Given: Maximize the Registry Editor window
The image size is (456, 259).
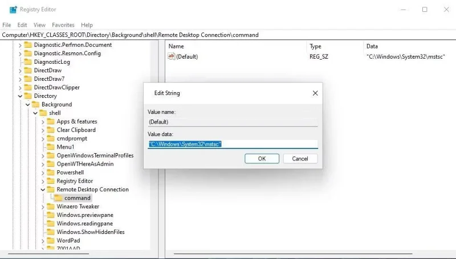Looking at the screenshot, I should 425,10.
